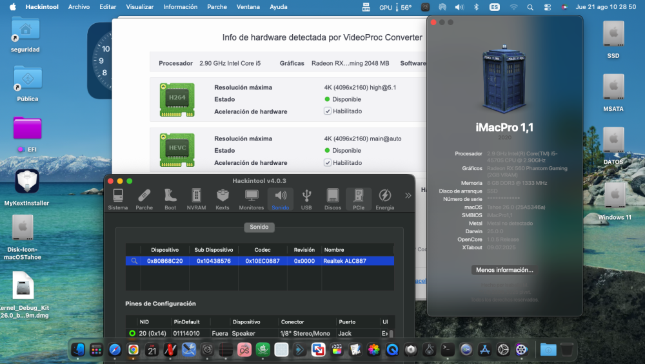Open Launchpad from the dock
Viewport: 645px width, 364px height.
tap(96, 350)
